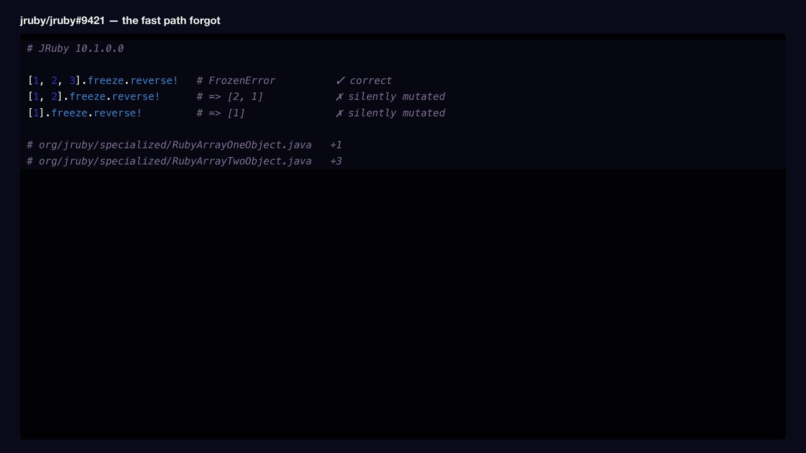The width and height of the screenshot is (806, 453).
Task: Click "the fast path forgot" heading text
Action: point(171,21)
